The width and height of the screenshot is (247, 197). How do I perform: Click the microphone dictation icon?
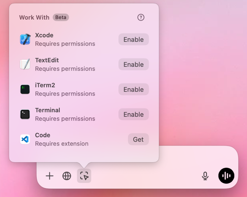click(x=205, y=175)
